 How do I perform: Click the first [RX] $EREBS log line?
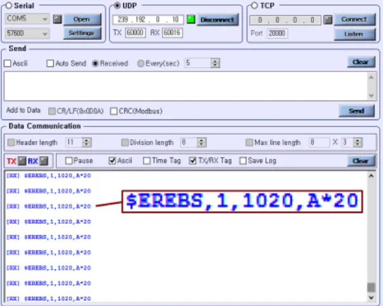pos(49,176)
